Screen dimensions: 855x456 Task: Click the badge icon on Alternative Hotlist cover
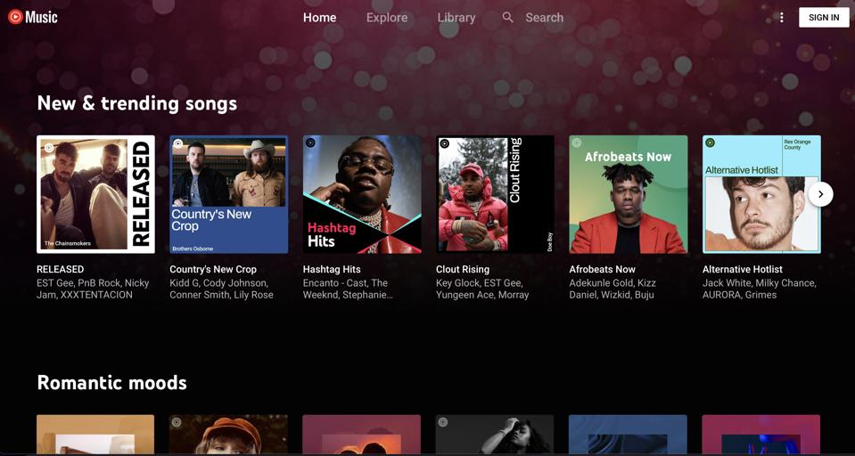pyautogui.click(x=711, y=143)
